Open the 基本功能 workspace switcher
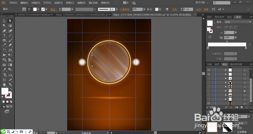Viewport: 253px width, 134px height. [x=202, y=3]
